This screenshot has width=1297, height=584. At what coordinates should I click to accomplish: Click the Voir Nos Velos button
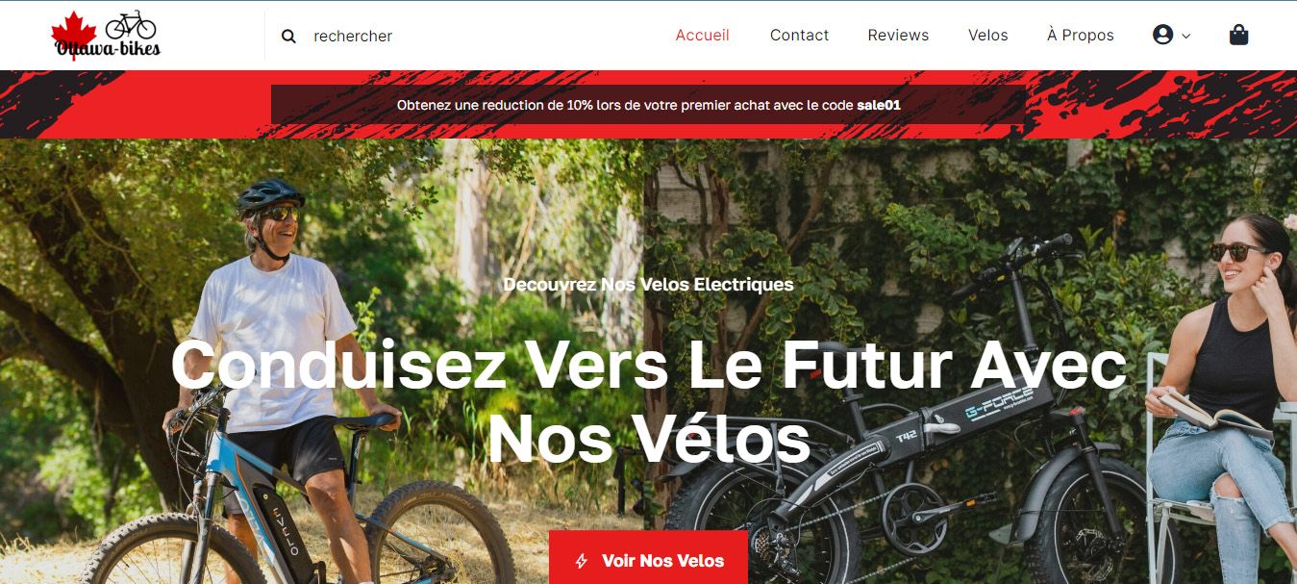point(648,560)
